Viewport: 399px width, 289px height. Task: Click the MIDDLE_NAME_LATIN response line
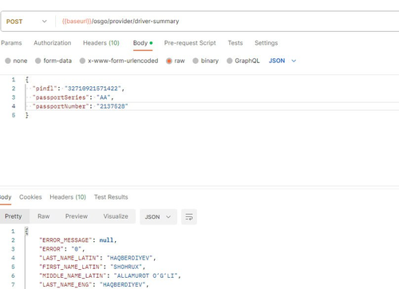110,275
